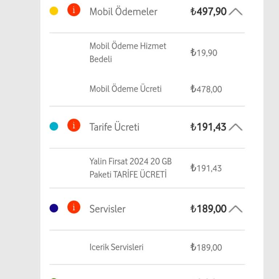The image size is (279, 279).
Task: Open info icon beside Mobil Ödemeler
Action: tap(74, 10)
